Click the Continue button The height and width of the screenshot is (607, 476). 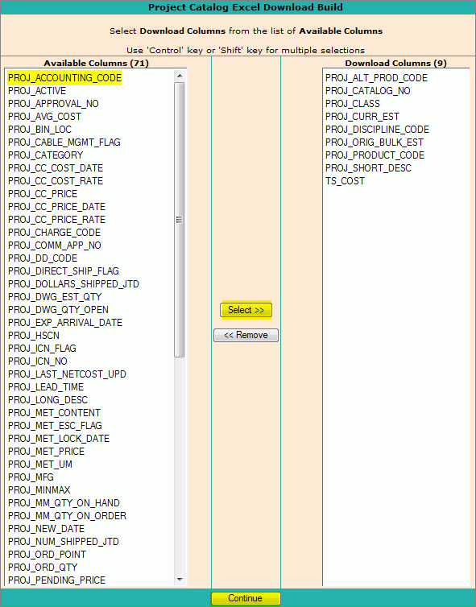(x=246, y=598)
